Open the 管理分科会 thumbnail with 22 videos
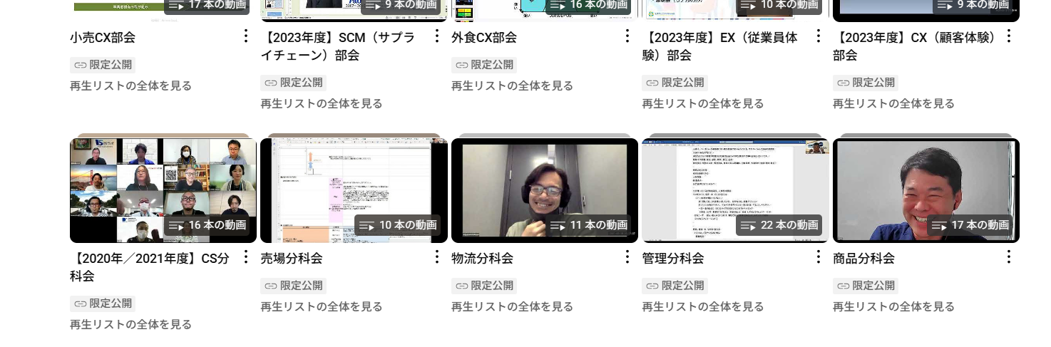 coord(735,190)
